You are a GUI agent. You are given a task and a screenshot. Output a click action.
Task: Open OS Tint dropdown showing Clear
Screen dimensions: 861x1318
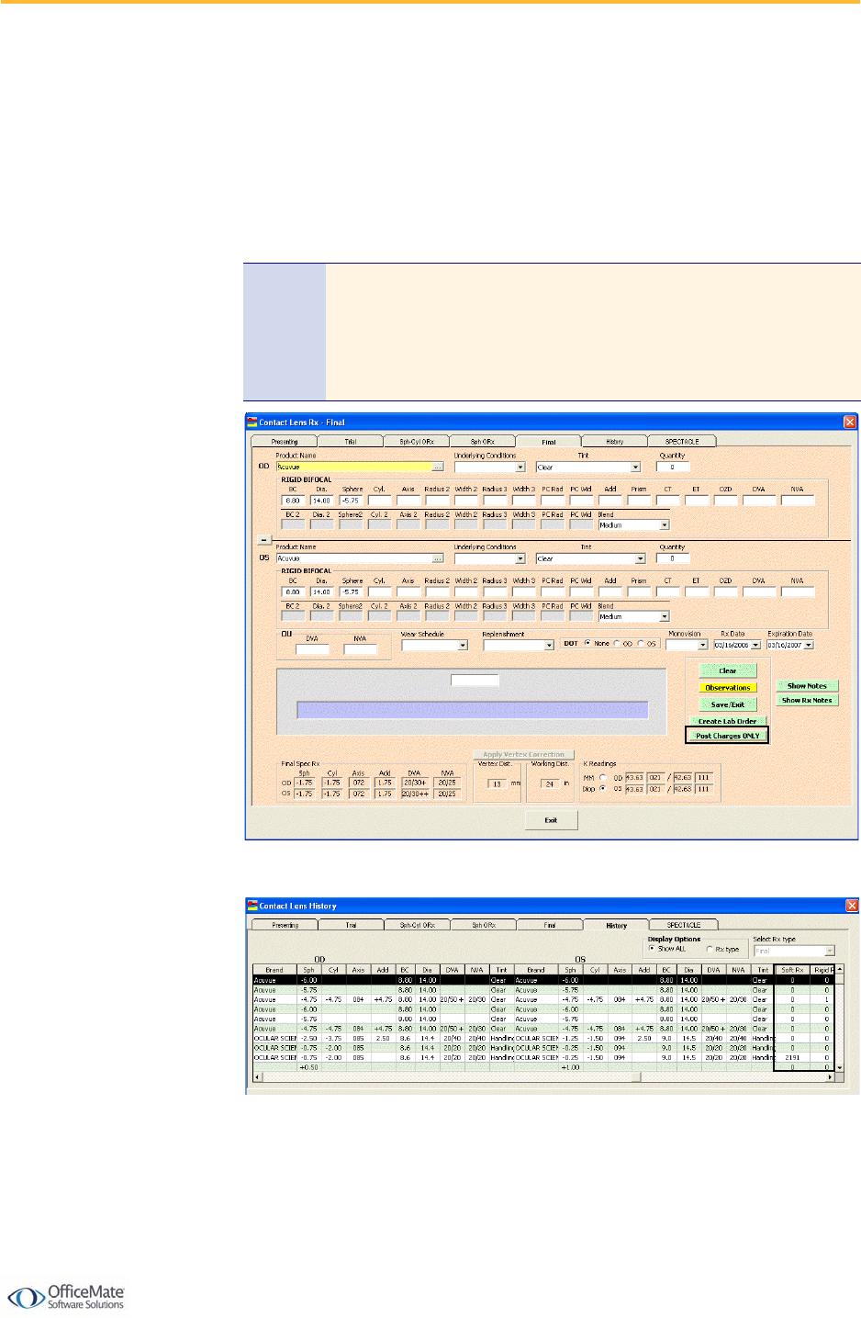pos(641,558)
